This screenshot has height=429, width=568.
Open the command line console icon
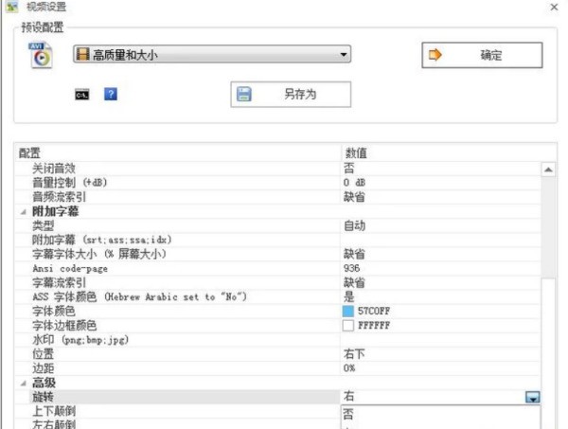(x=81, y=95)
